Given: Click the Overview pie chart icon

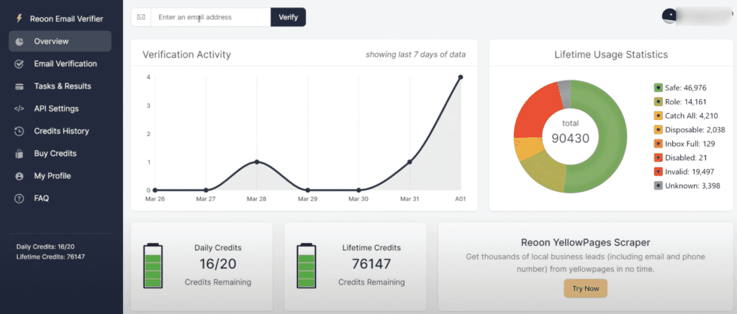Looking at the screenshot, I should click(x=19, y=42).
